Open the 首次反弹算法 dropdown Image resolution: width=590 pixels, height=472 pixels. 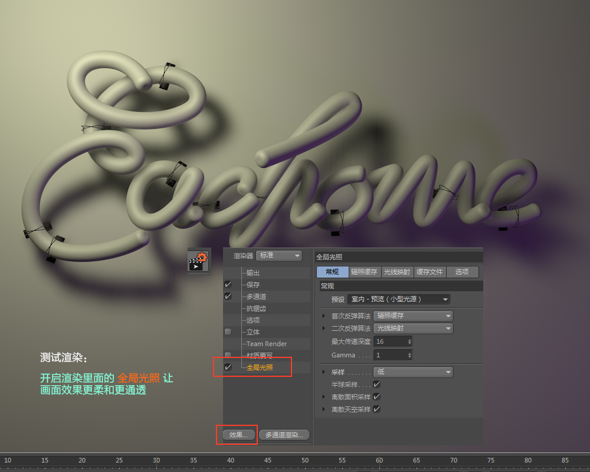tap(413, 315)
